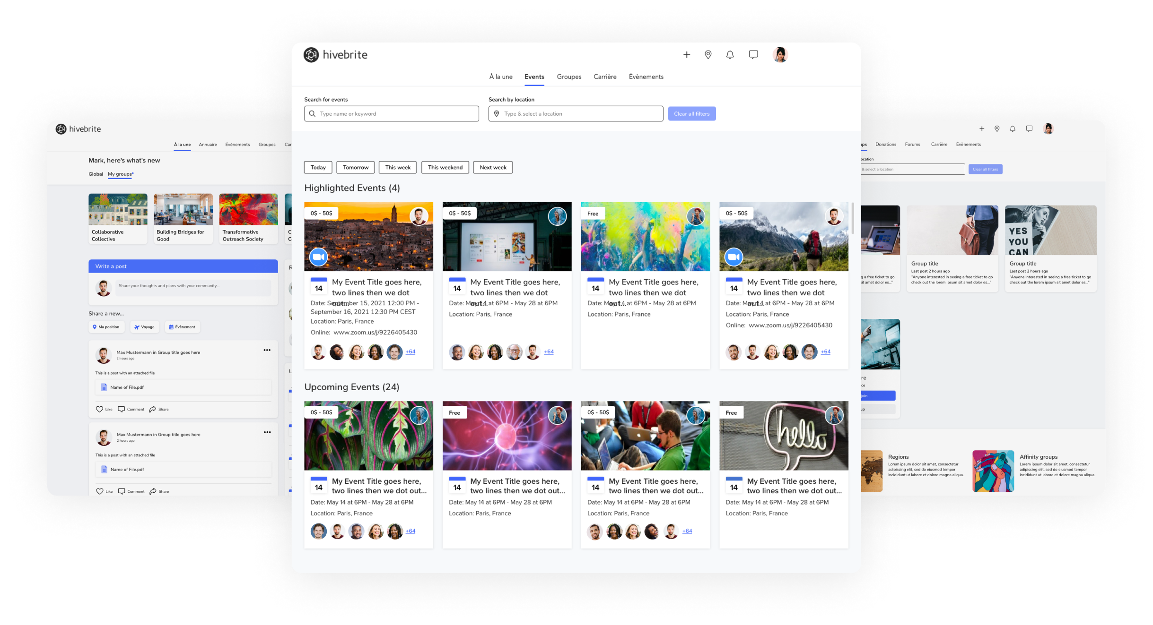1153x625 pixels.
Task: Click the plus icon in main header
Action: 687,55
